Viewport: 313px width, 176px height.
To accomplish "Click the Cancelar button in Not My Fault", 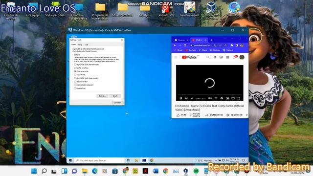I will tap(117, 103).
